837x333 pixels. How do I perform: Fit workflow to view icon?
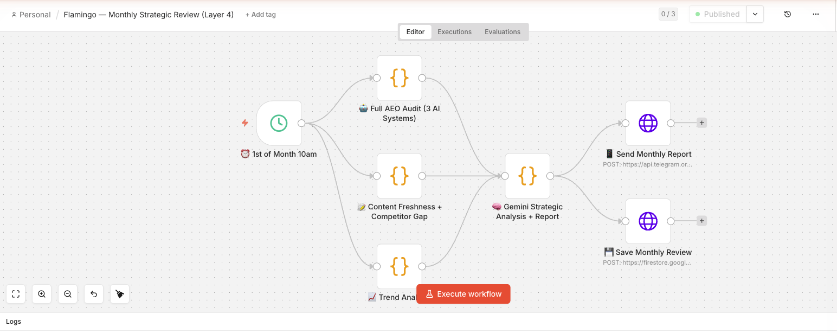click(16, 294)
